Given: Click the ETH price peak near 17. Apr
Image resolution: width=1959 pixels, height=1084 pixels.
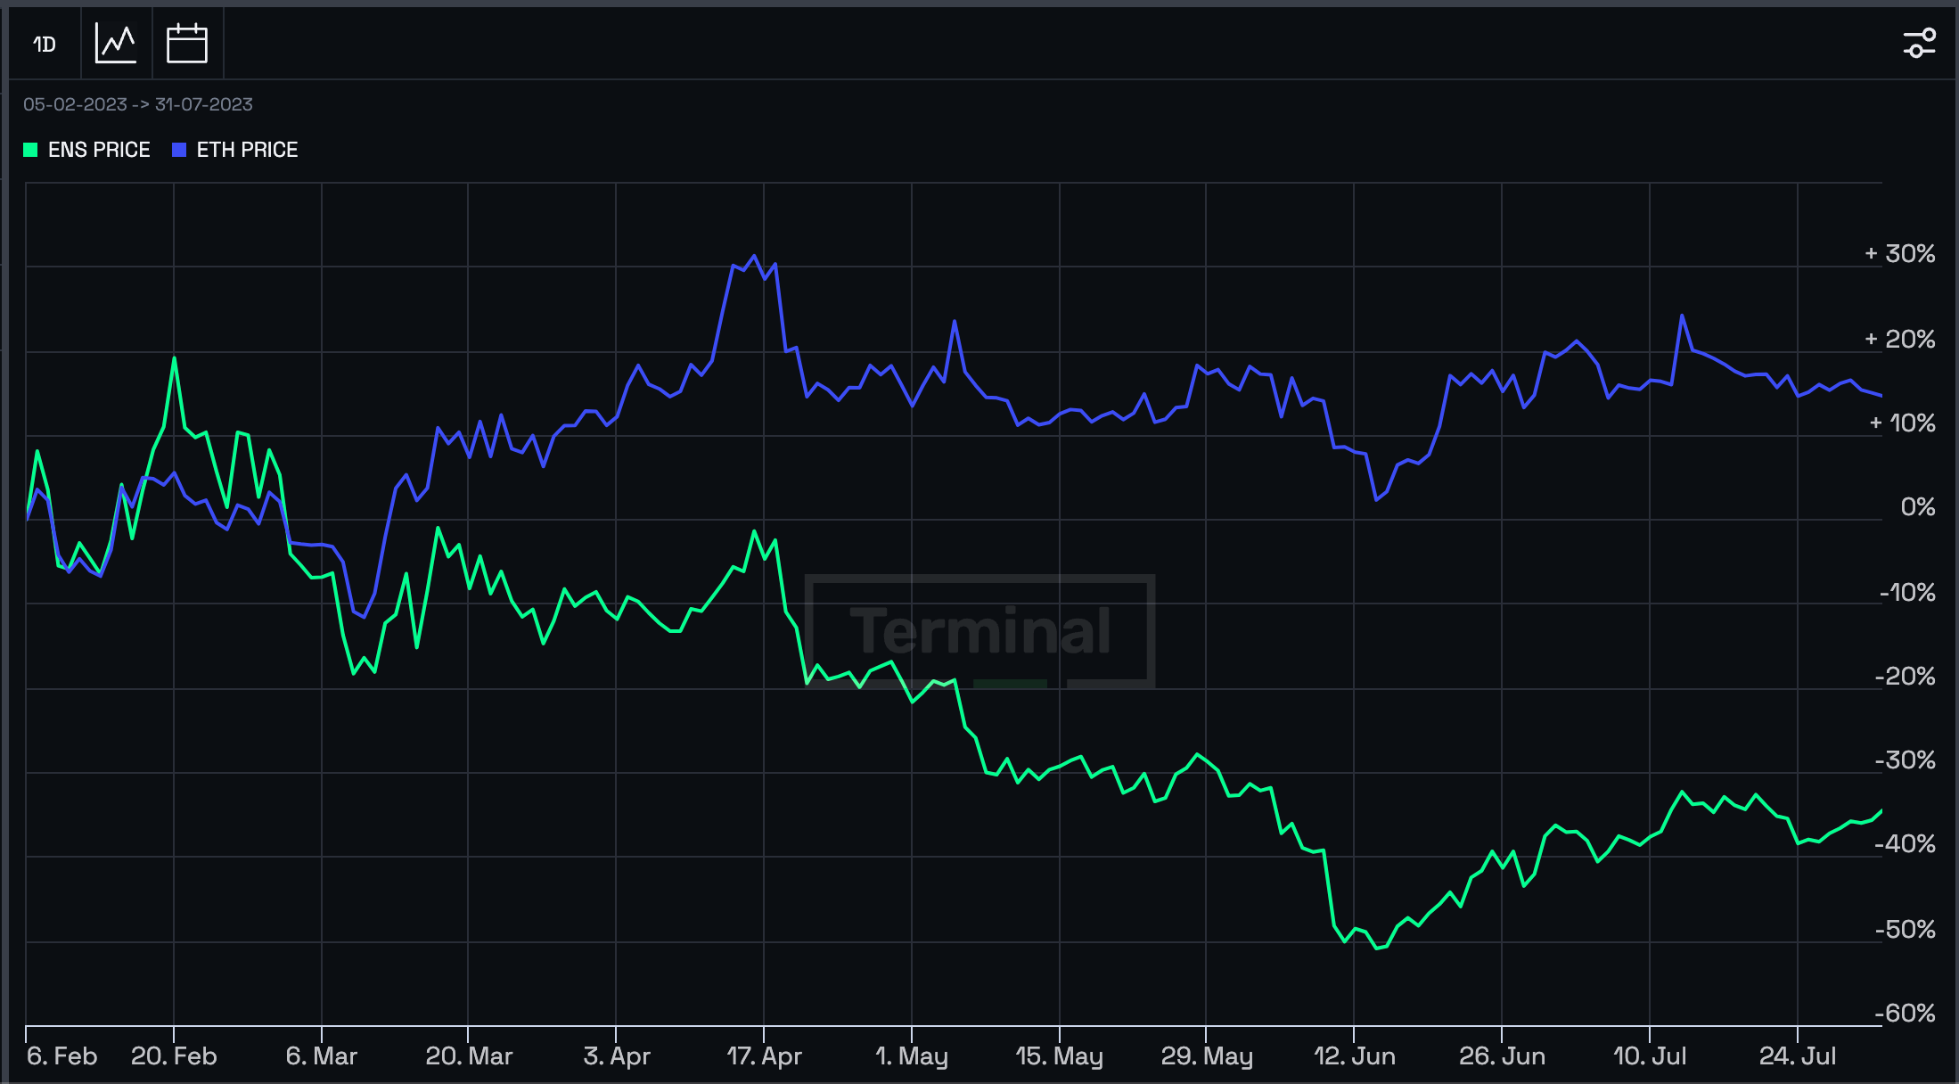Looking at the screenshot, I should click(x=755, y=256).
